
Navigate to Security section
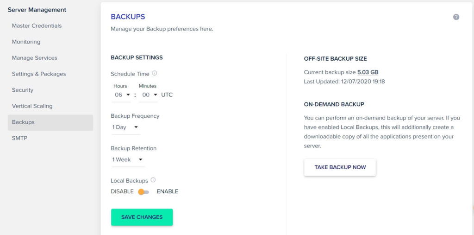tap(23, 90)
